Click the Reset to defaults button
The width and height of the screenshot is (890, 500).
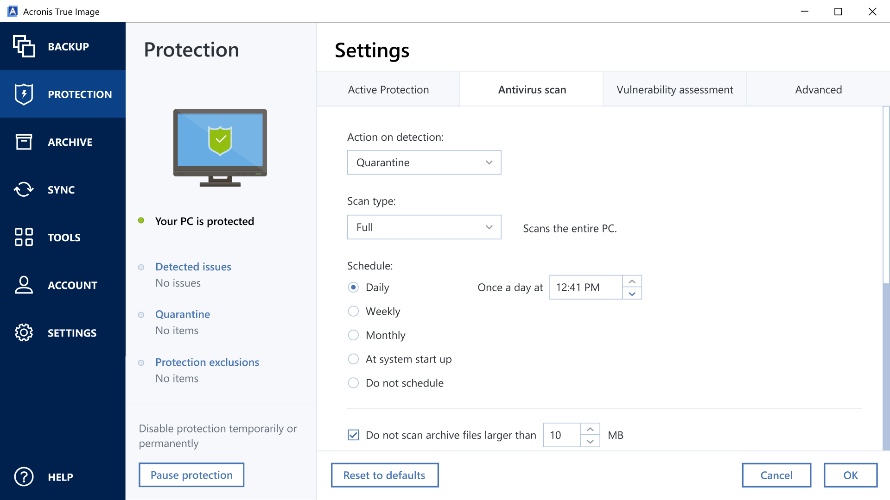384,475
